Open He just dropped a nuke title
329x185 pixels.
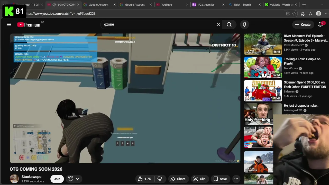(301, 106)
